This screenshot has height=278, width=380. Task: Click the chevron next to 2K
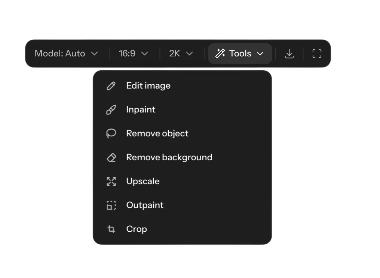point(189,53)
